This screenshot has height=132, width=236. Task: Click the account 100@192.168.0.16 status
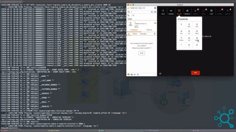click(x=136, y=8)
